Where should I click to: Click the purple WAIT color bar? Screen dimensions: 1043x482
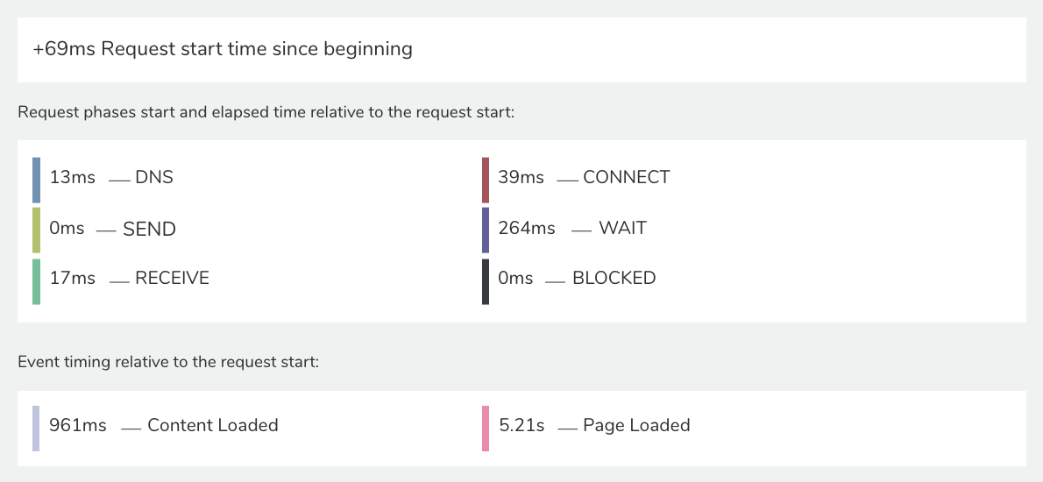click(x=486, y=230)
